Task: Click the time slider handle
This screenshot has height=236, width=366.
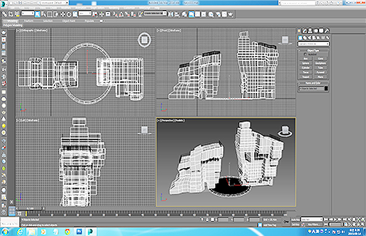Action: tap(31, 208)
